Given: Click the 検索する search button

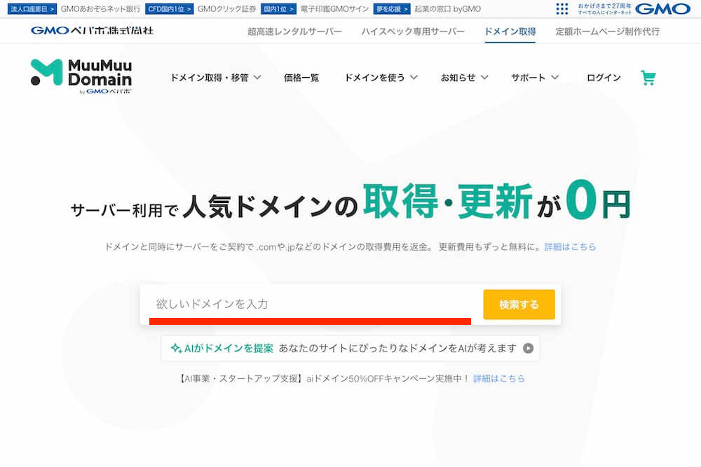Looking at the screenshot, I should pos(519,305).
